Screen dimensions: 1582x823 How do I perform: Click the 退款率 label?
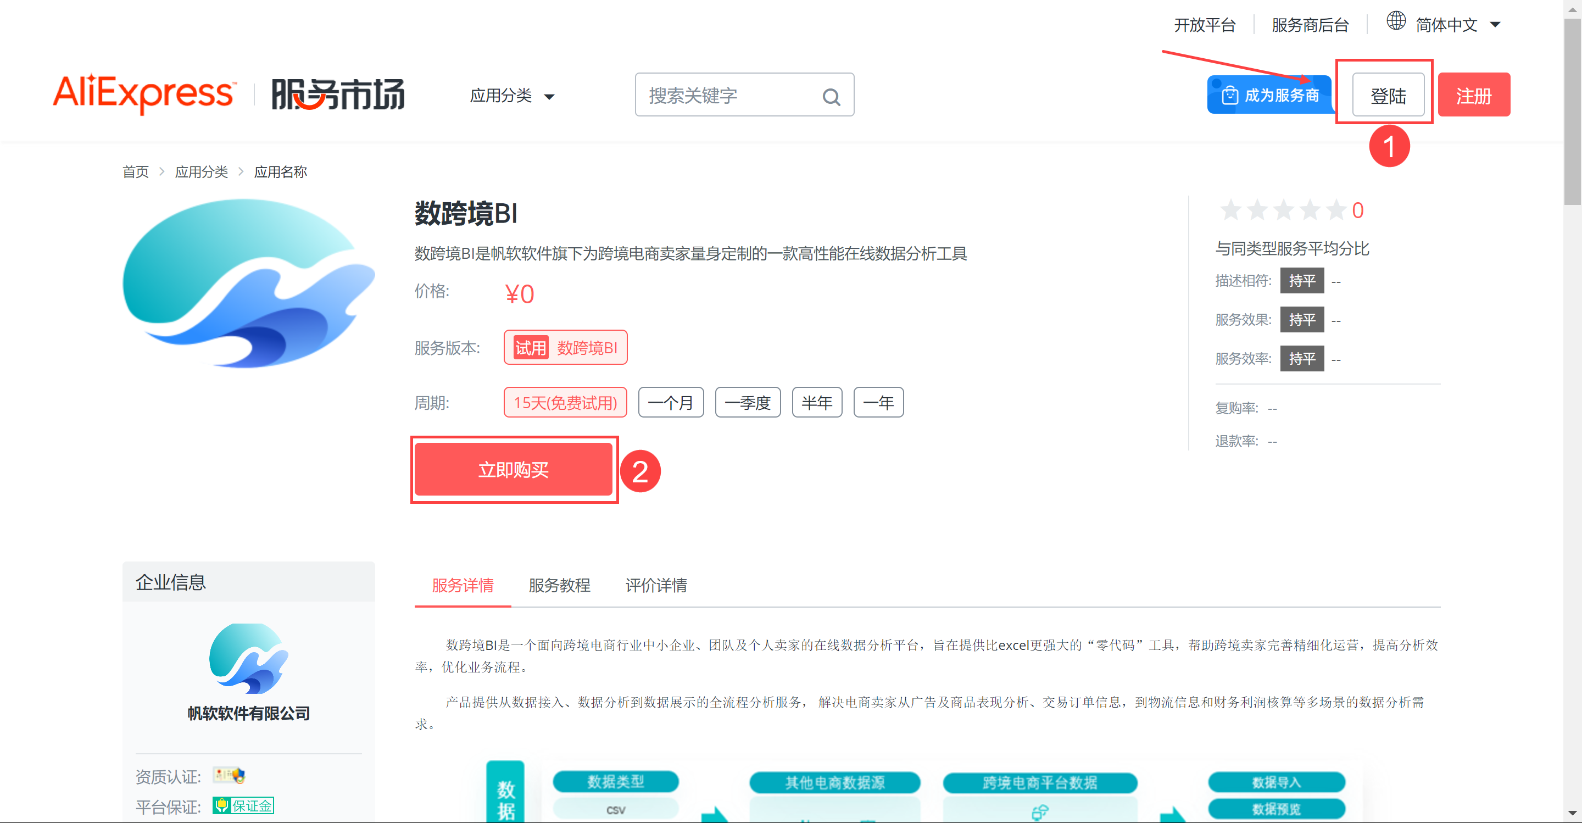point(1237,441)
